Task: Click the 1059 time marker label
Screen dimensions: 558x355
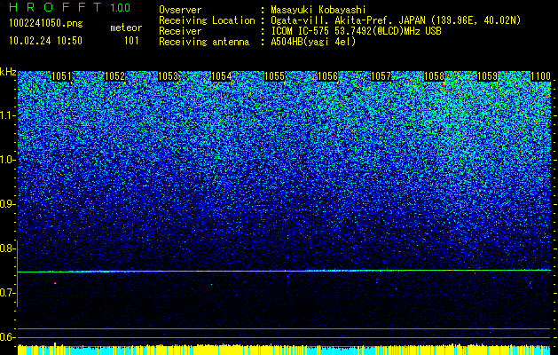Action: (487, 76)
